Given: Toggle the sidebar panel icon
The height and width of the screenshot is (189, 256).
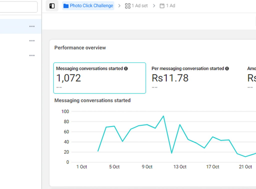Looking at the screenshot, I should (52, 6).
